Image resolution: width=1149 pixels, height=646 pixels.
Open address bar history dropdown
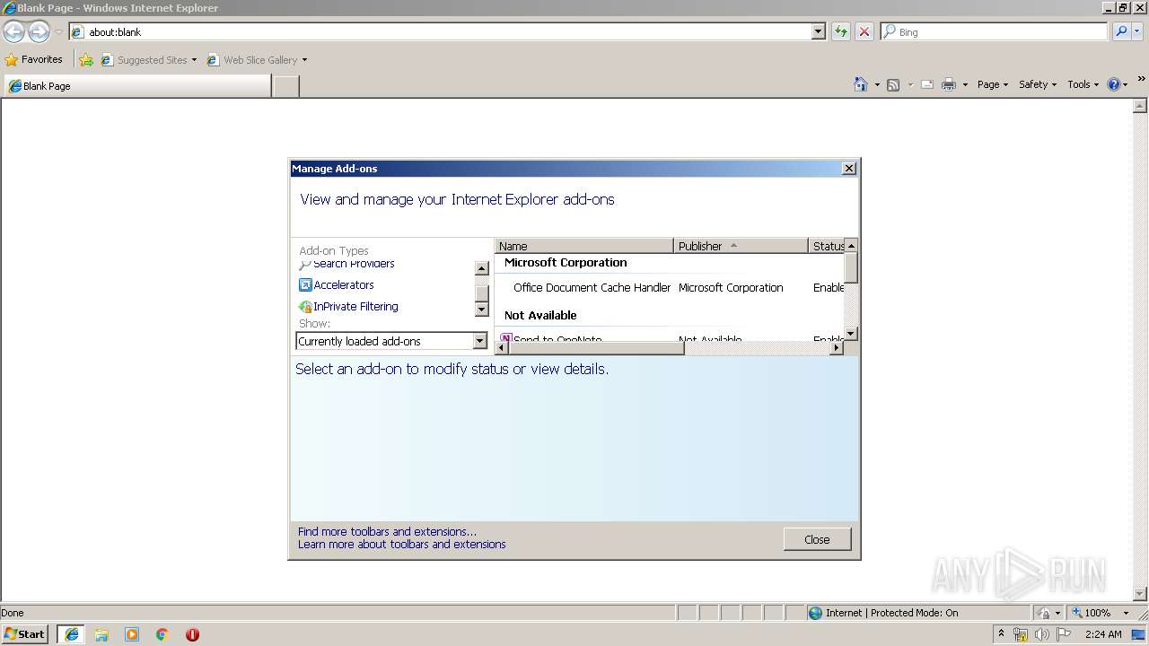[x=818, y=31]
